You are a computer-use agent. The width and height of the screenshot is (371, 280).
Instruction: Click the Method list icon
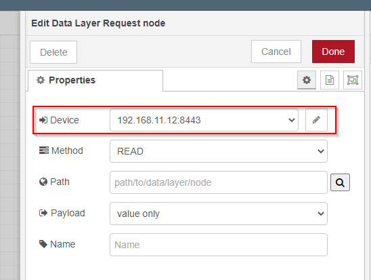click(x=44, y=151)
